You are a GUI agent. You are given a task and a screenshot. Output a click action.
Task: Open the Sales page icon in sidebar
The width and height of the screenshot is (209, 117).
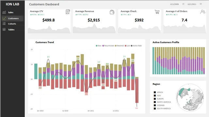pyautogui.click(x=4, y=12)
